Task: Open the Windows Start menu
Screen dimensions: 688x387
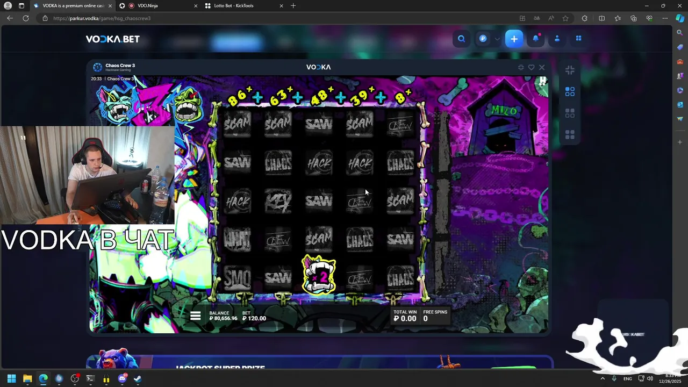Action: pos(11,378)
